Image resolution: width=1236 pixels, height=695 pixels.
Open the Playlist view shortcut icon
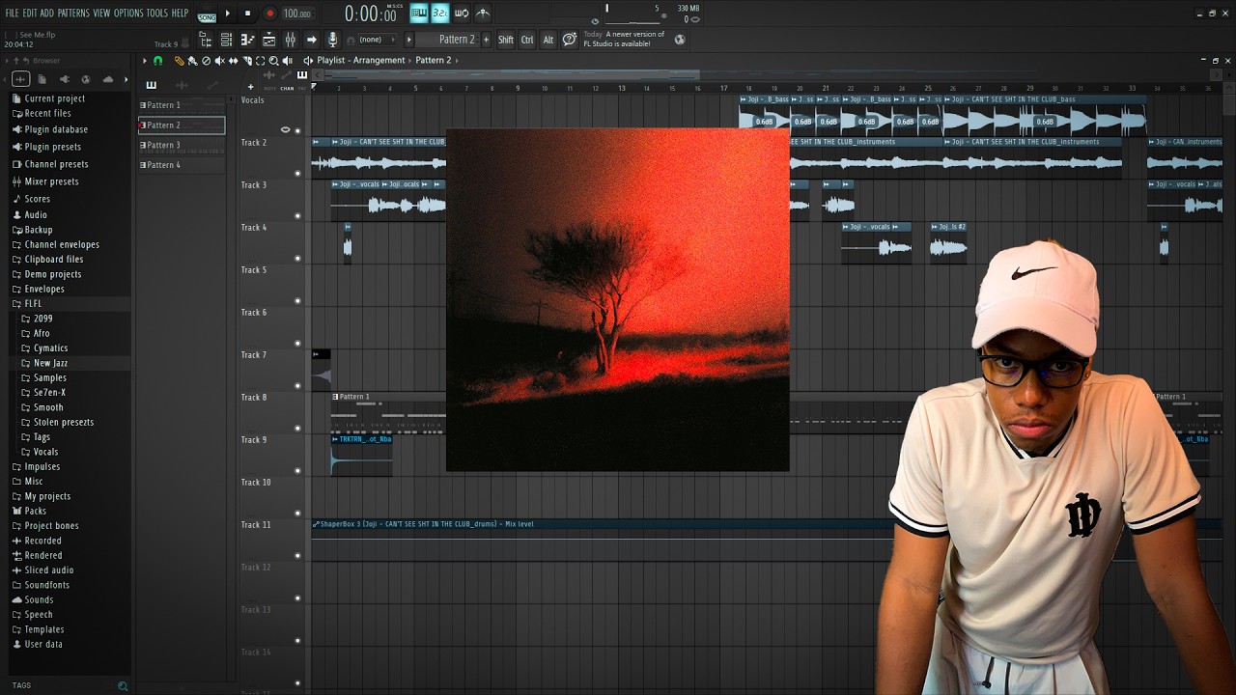click(x=268, y=40)
